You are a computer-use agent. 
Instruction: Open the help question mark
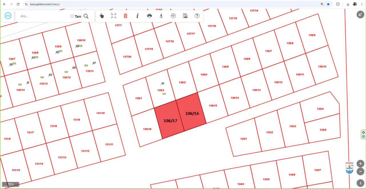[197, 16]
